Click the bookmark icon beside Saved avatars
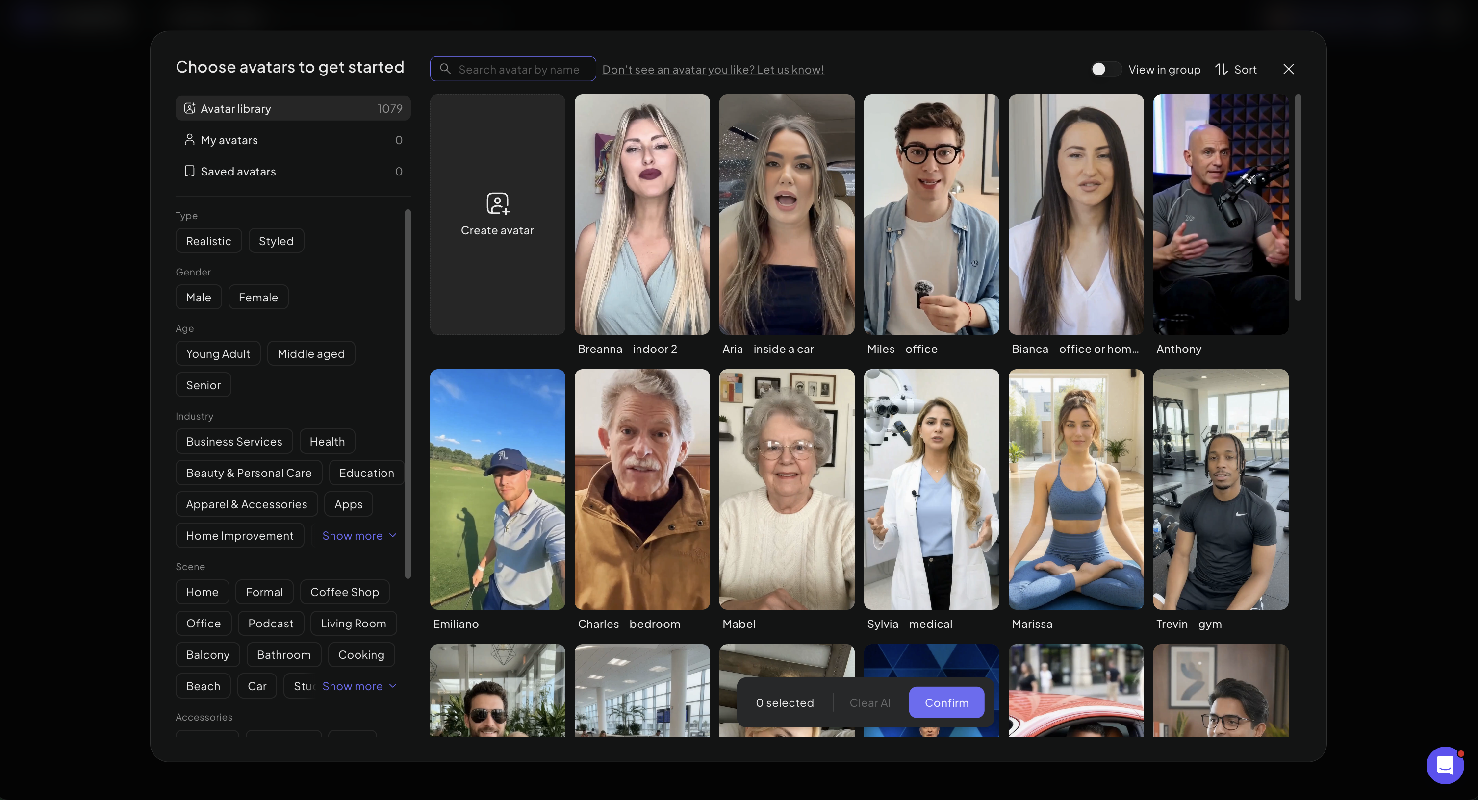Viewport: 1478px width, 800px height. tap(189, 171)
